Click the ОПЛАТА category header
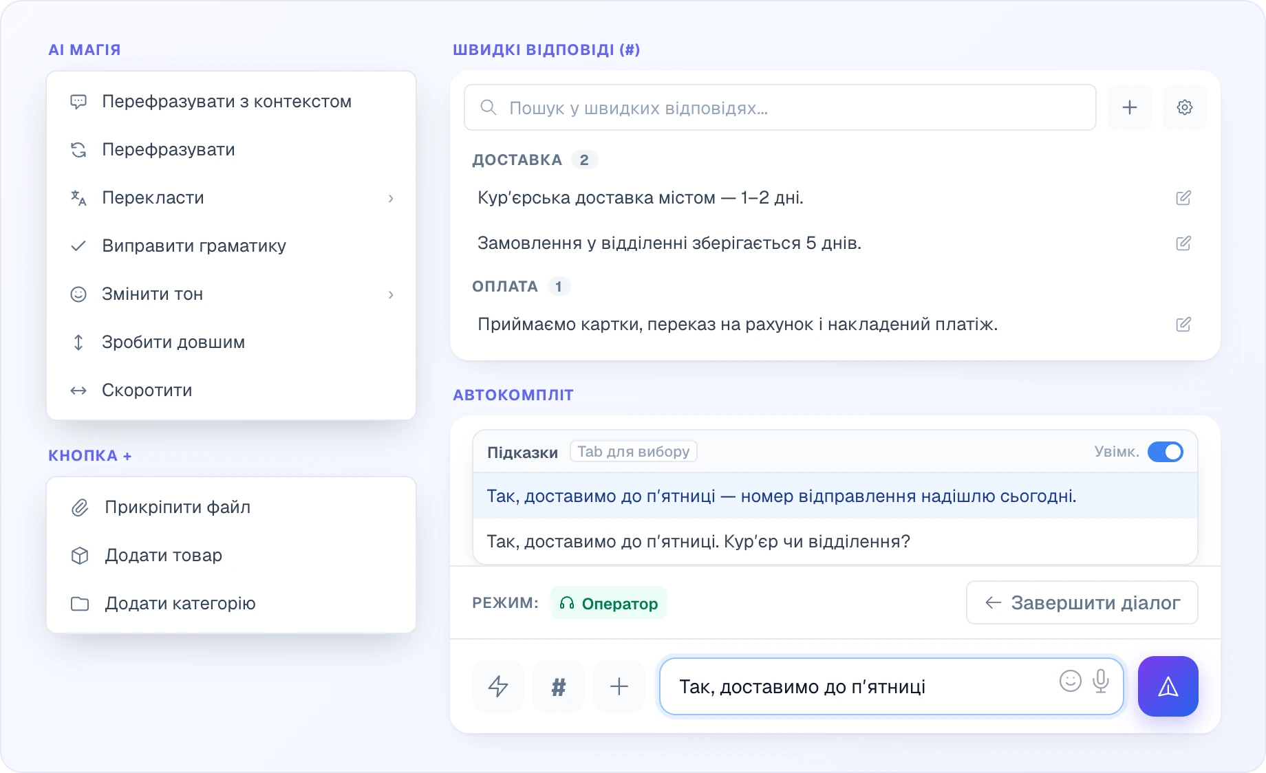The image size is (1266, 773). (505, 287)
